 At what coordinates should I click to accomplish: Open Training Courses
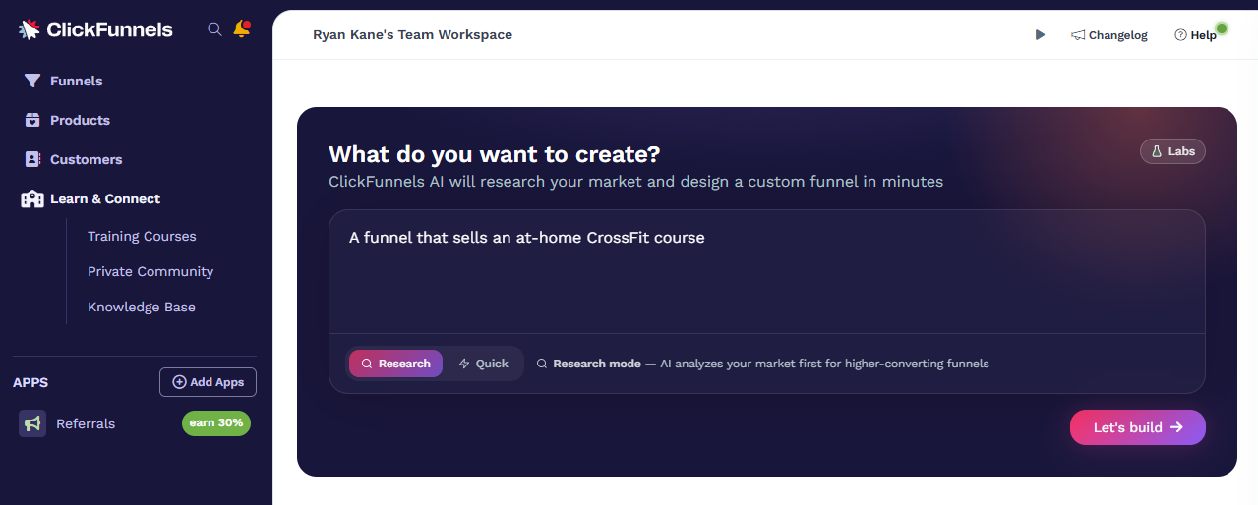[x=142, y=236]
